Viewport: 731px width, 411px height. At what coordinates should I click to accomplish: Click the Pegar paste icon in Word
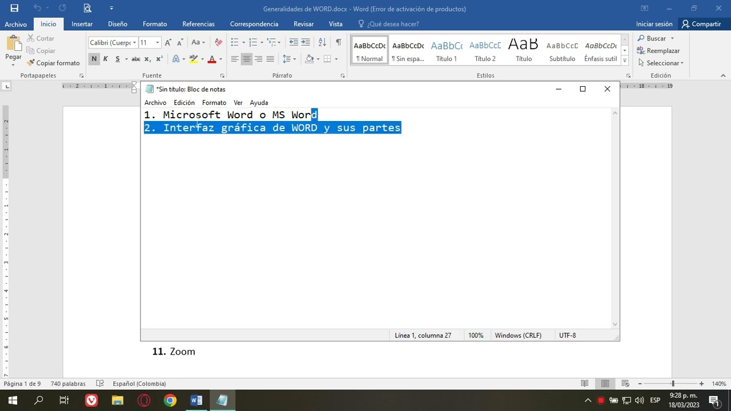tap(13, 43)
